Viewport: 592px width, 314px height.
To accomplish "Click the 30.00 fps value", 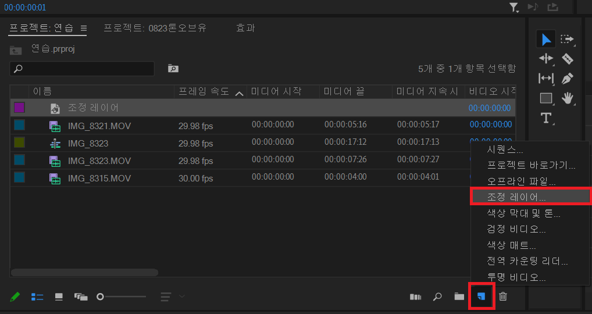I will (x=195, y=178).
